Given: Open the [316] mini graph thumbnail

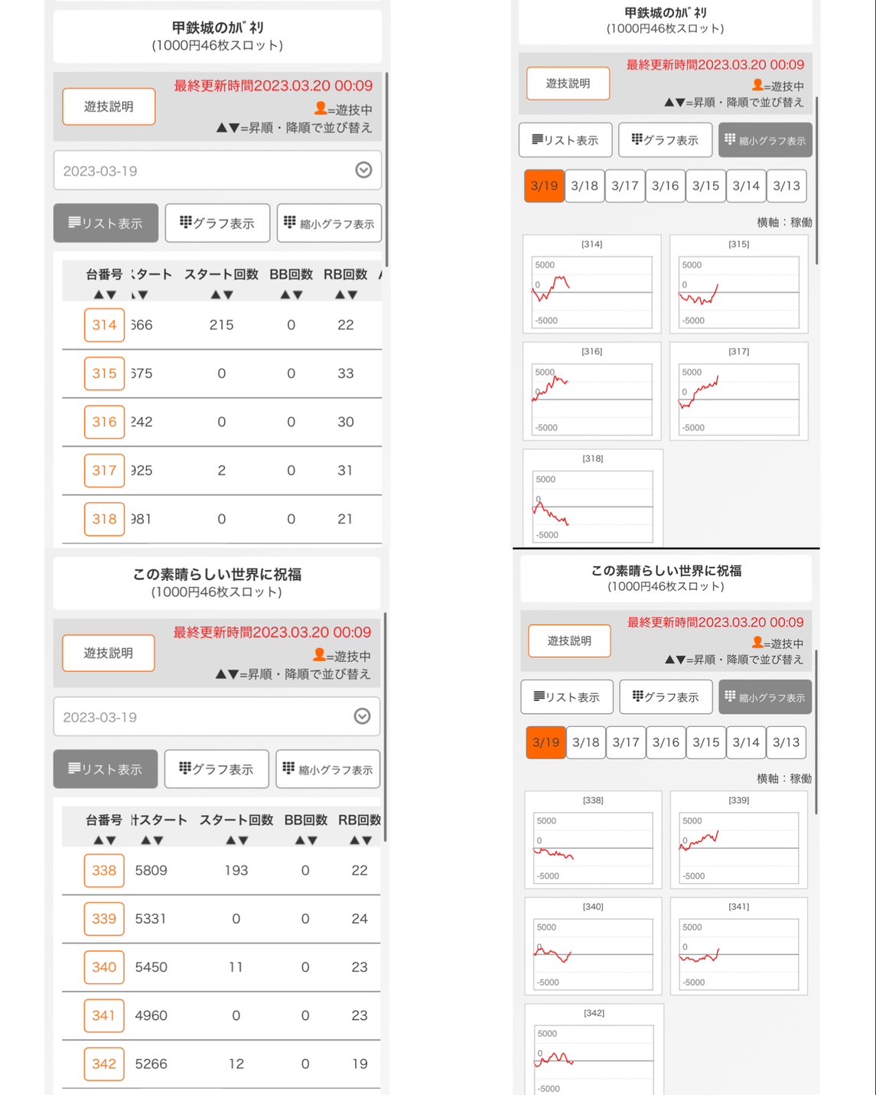Looking at the screenshot, I should coord(591,391).
